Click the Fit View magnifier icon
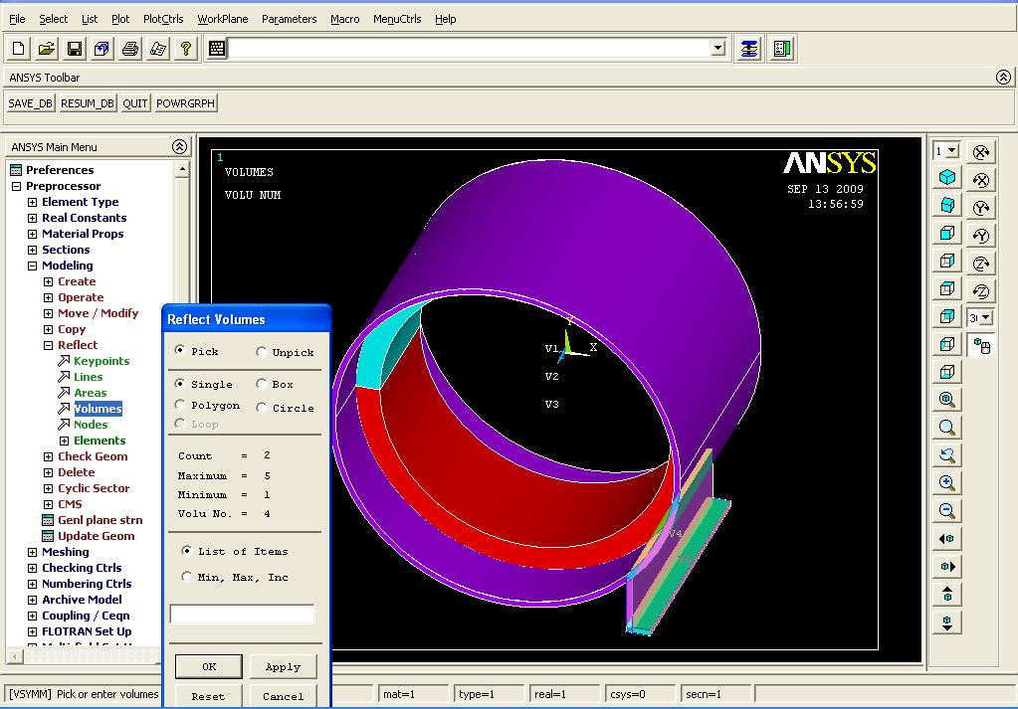 tap(947, 399)
